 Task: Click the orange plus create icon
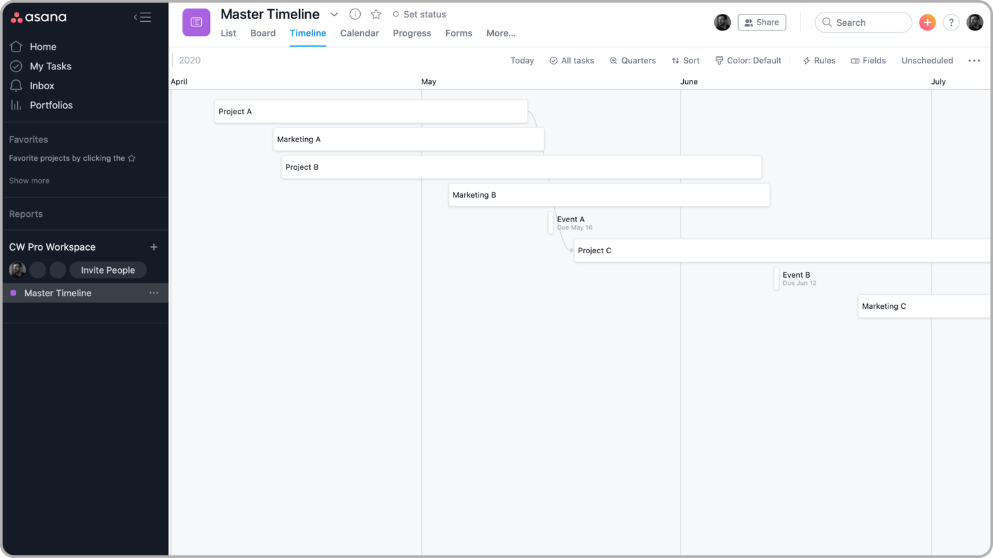pyautogui.click(x=927, y=22)
